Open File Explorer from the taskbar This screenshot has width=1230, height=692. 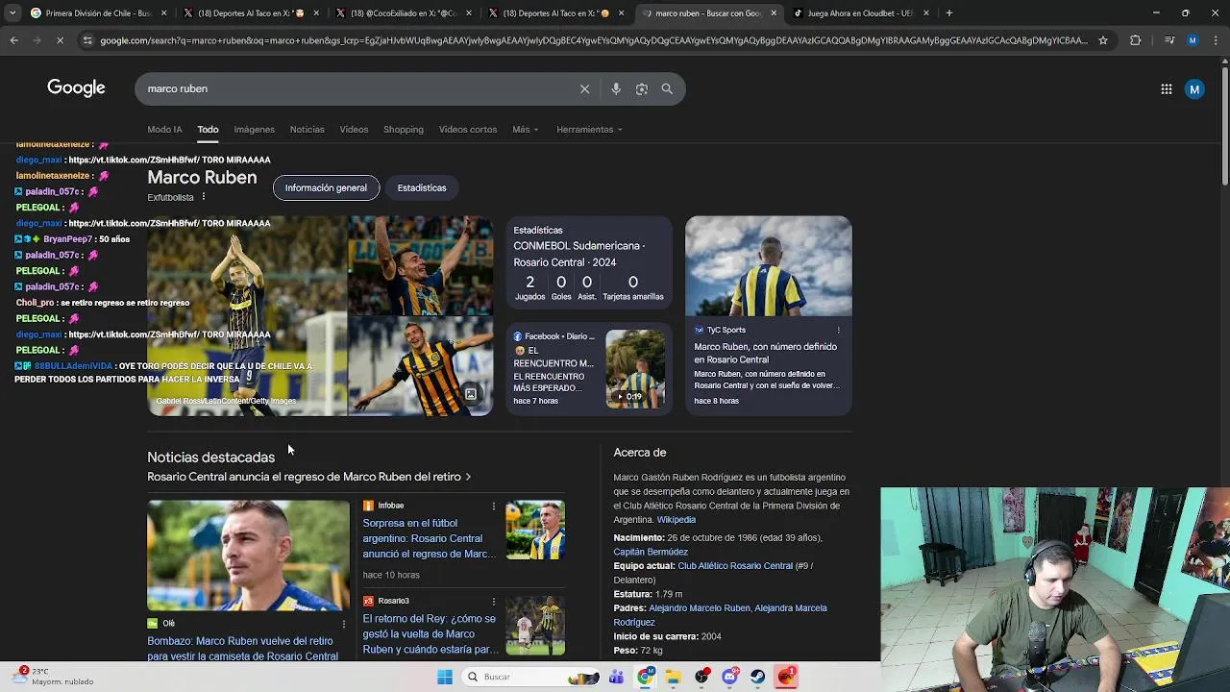point(674,677)
